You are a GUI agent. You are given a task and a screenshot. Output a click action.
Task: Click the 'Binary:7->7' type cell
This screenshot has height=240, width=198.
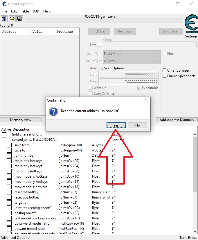[x=101, y=192]
